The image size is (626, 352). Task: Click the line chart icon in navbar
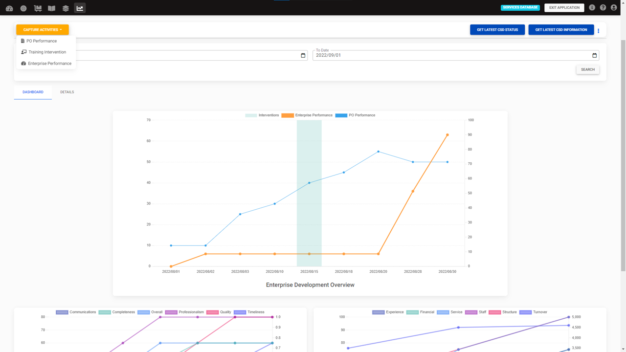(80, 8)
